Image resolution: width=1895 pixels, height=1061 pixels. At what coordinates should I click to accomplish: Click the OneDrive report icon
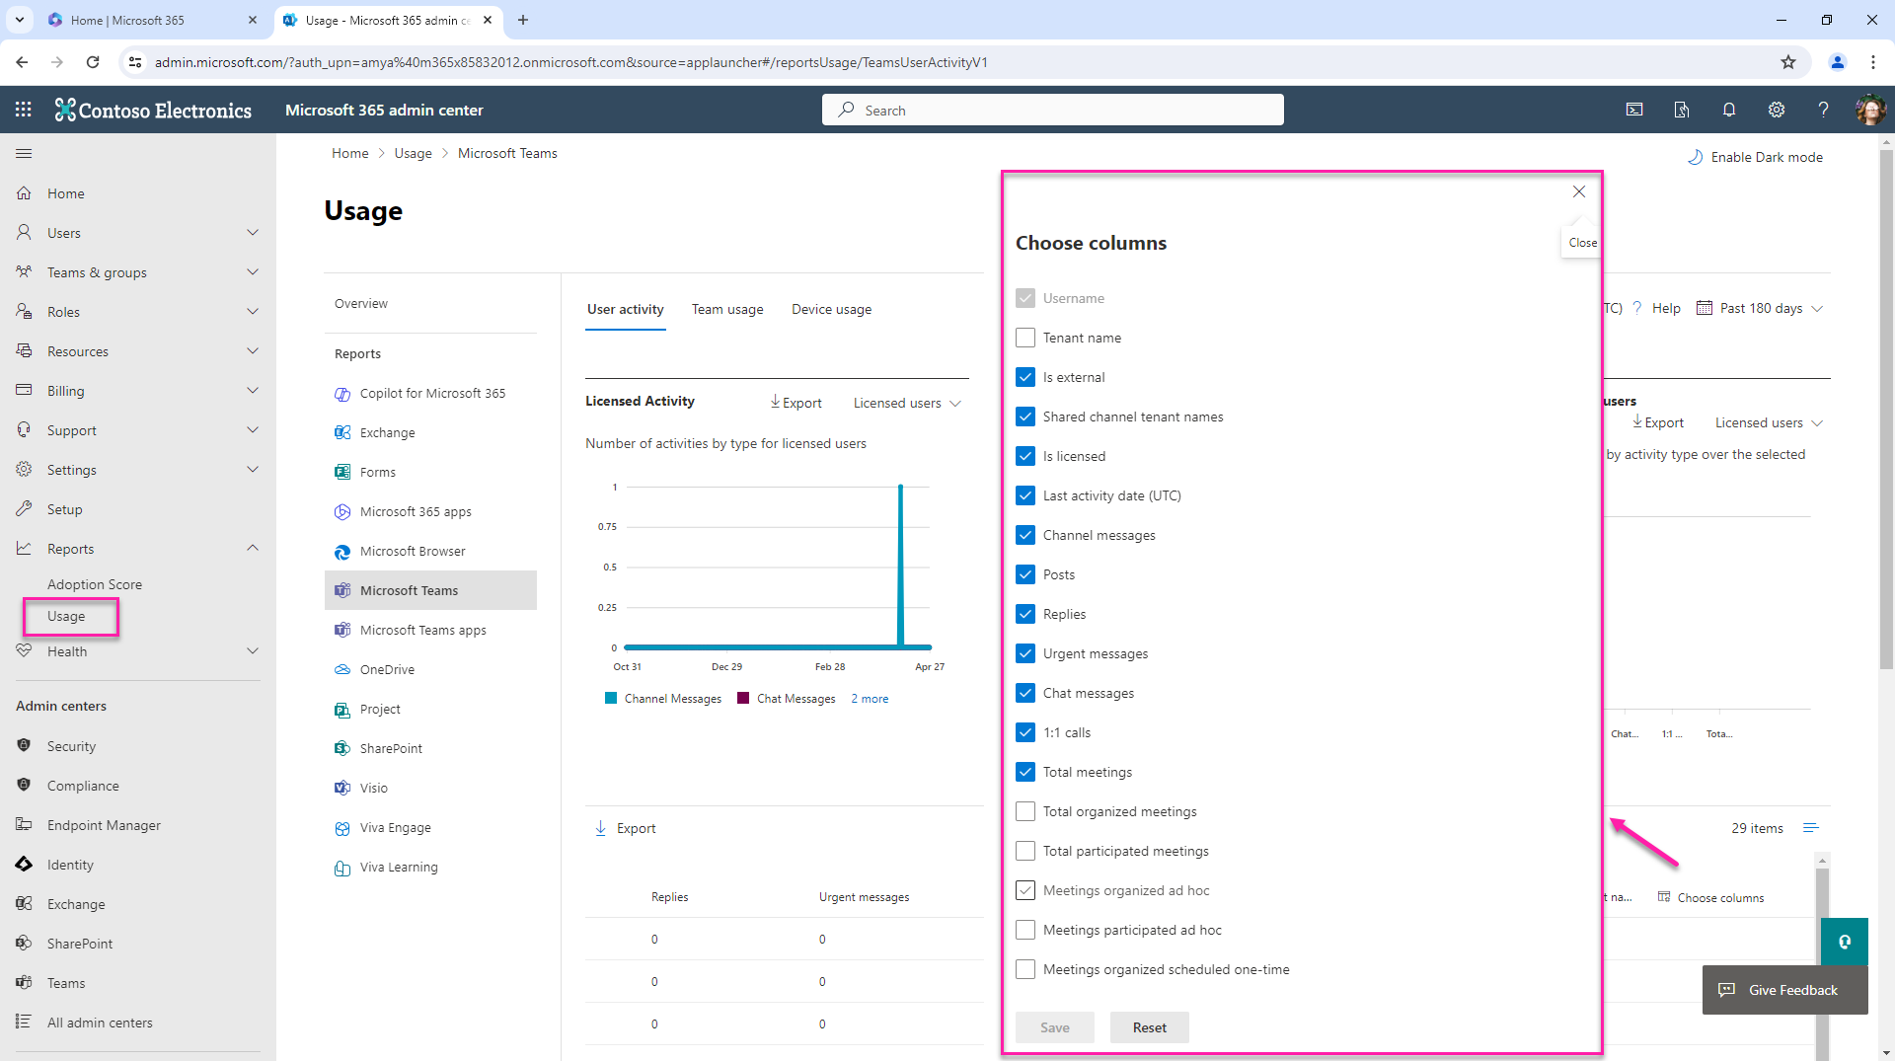click(342, 670)
